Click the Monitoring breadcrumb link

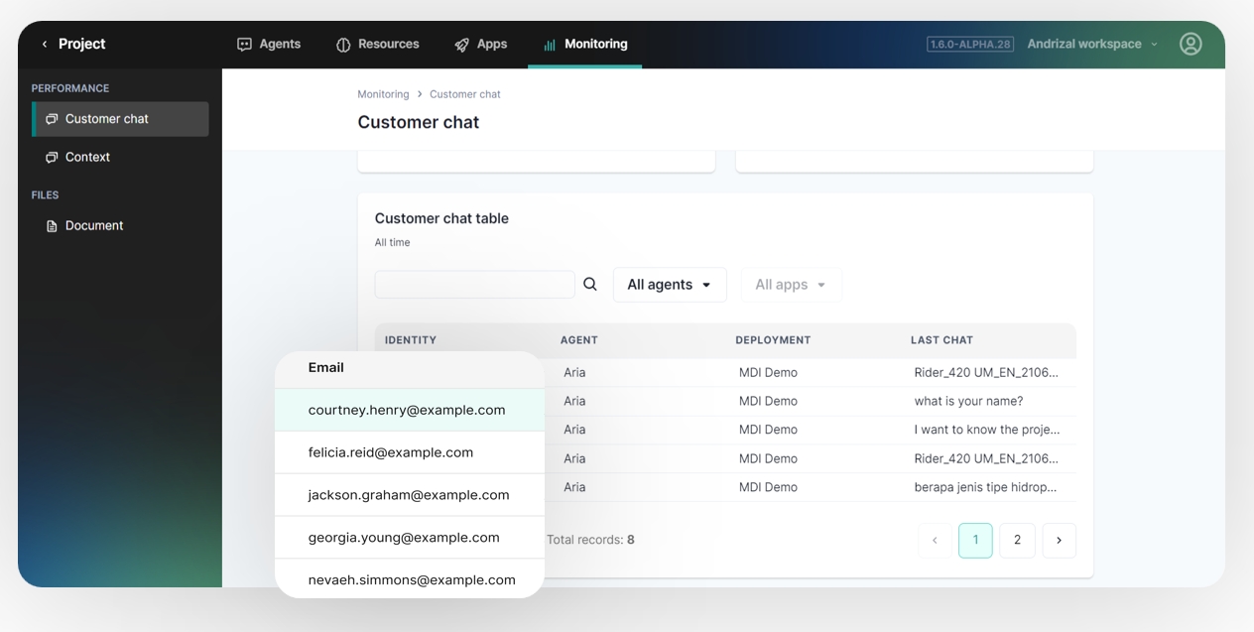[383, 94]
